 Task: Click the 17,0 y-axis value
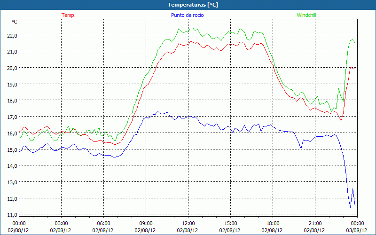click(13, 117)
